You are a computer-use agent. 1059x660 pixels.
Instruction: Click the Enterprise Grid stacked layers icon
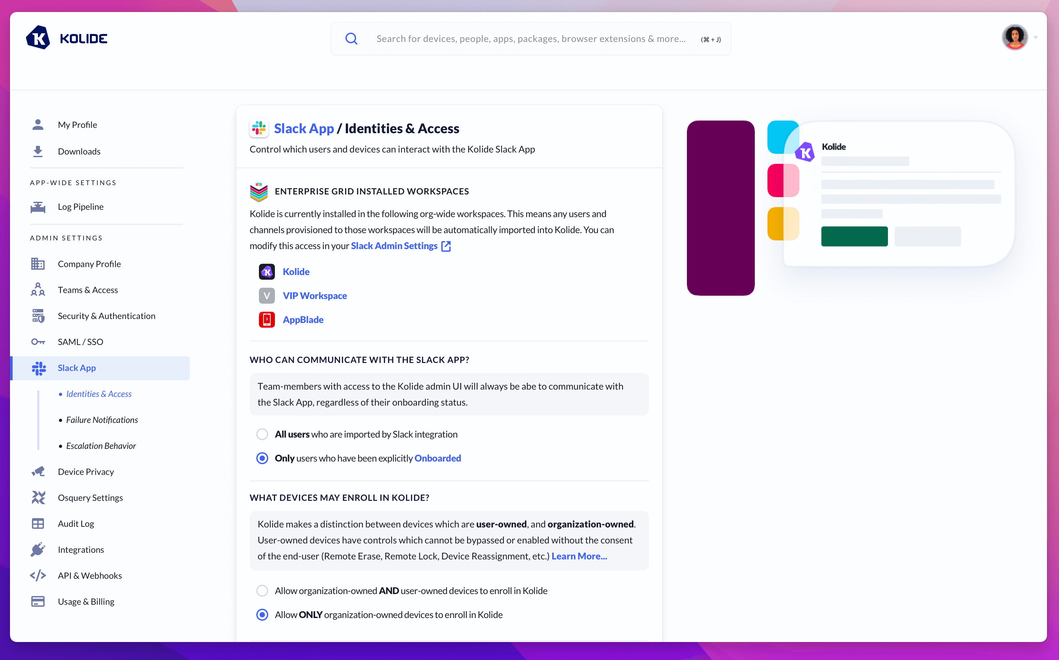tap(259, 191)
